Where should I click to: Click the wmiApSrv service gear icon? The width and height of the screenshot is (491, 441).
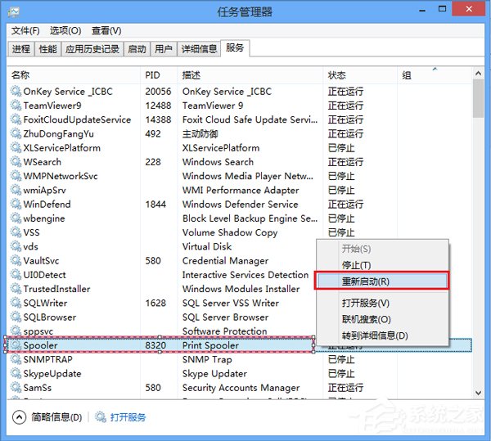click(x=16, y=190)
